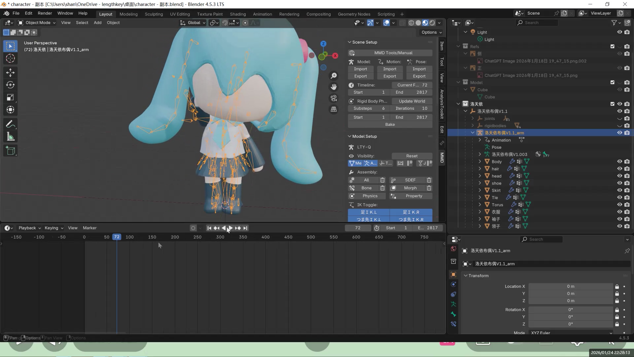
Task: Click the Update World button
Action: [412, 101]
